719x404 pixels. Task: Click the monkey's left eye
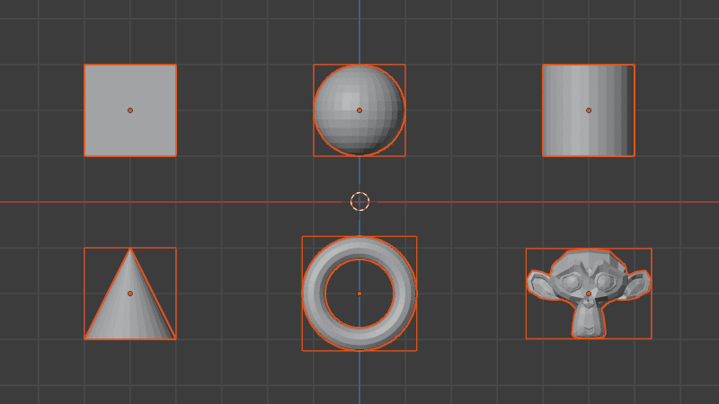point(573,281)
